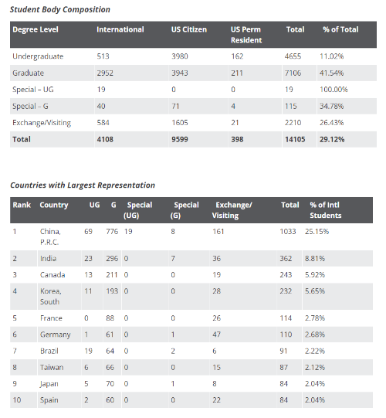Select the International column header
386x418 pixels.
click(120, 29)
